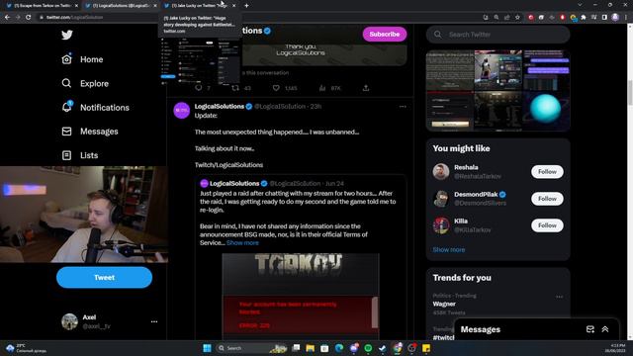Open the weather widget on the taskbar
This screenshot has width=633, height=356.
coord(27,348)
